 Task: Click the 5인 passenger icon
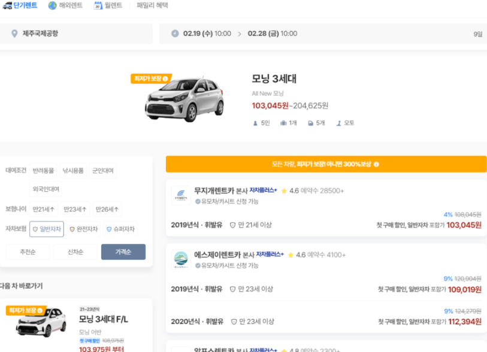point(255,123)
